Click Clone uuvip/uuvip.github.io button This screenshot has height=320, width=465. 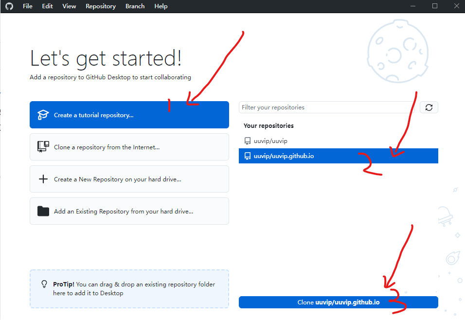339,302
